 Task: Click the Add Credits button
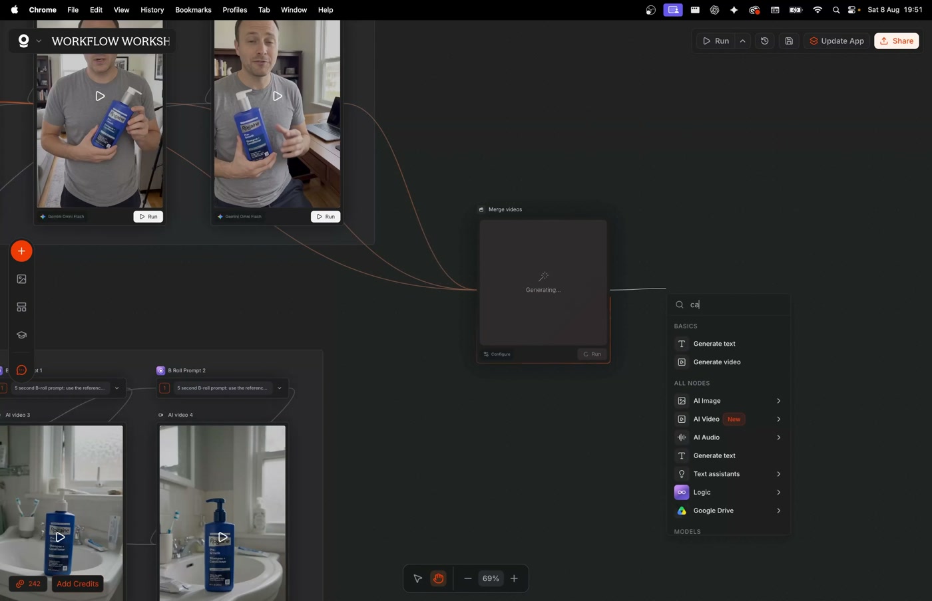click(x=78, y=584)
